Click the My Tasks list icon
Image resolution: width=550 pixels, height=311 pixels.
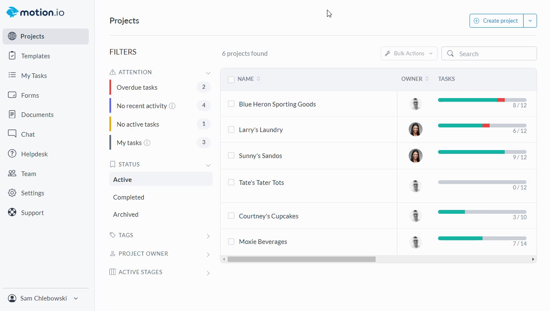(x=12, y=75)
